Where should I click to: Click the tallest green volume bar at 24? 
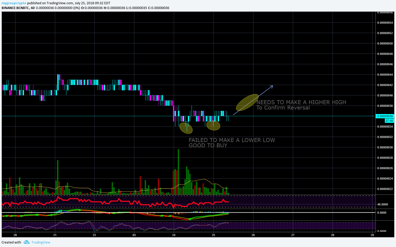(x=178, y=172)
